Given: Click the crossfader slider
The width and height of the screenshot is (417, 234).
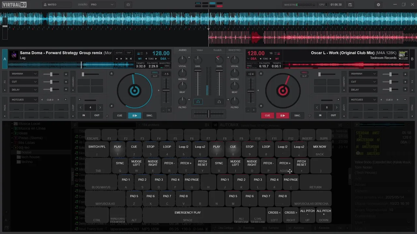Looking at the screenshot, I should 208,113.
